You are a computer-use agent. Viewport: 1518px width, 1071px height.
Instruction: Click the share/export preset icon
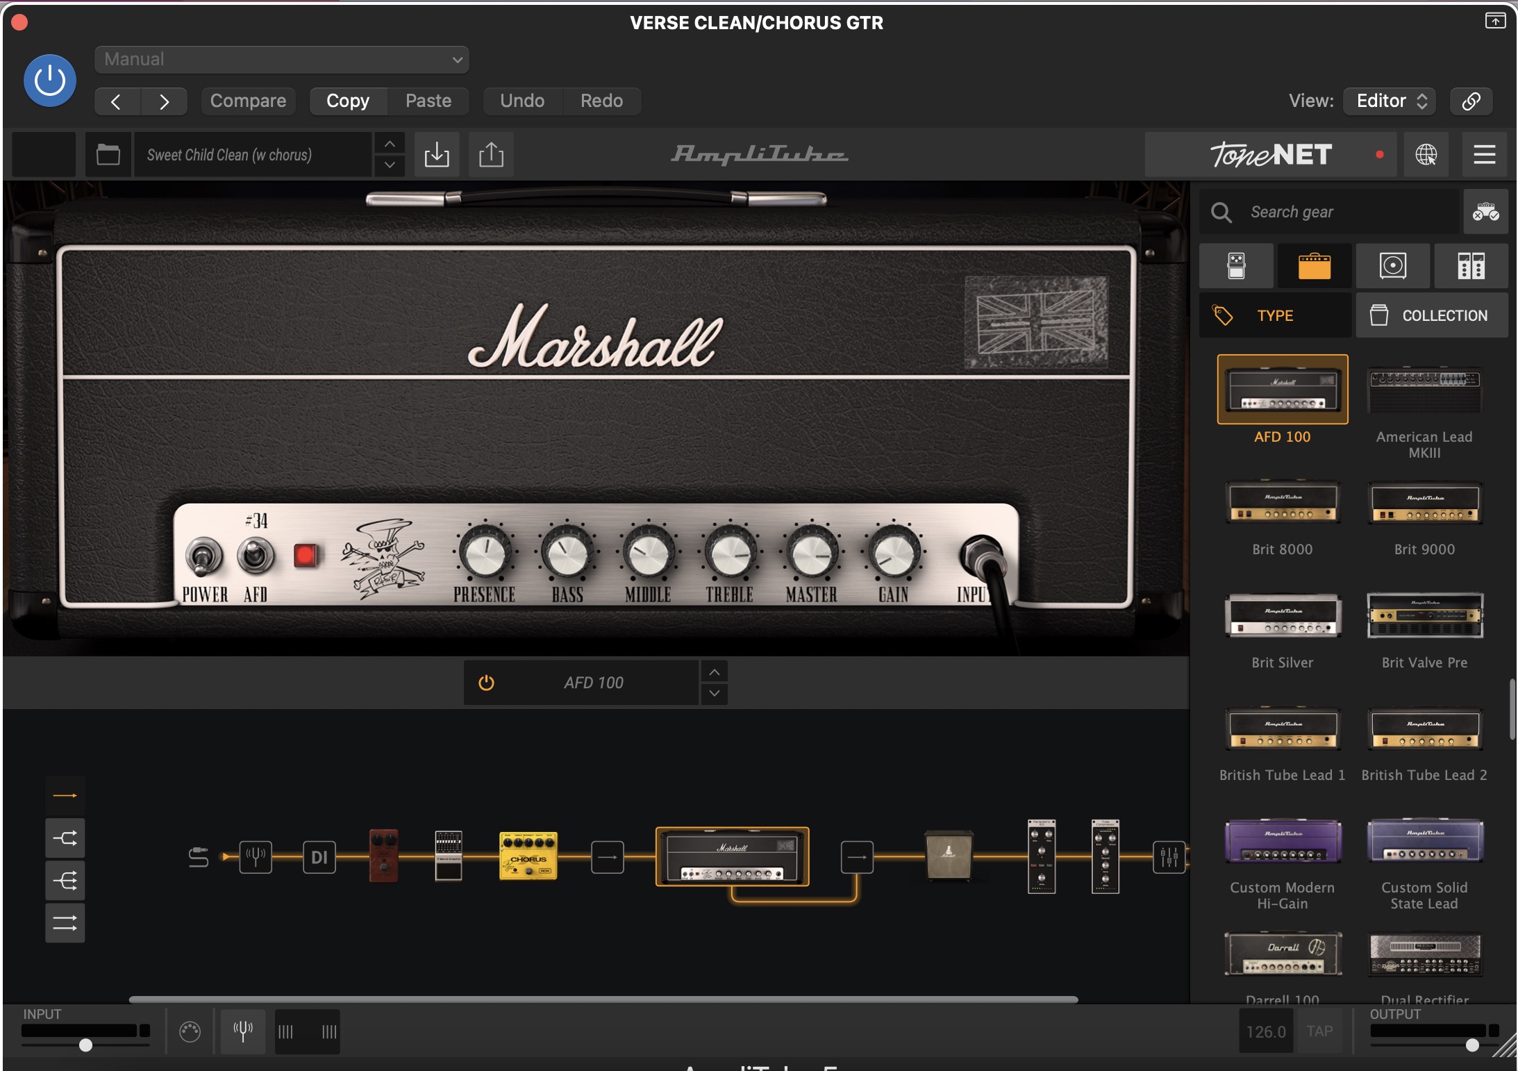[491, 154]
